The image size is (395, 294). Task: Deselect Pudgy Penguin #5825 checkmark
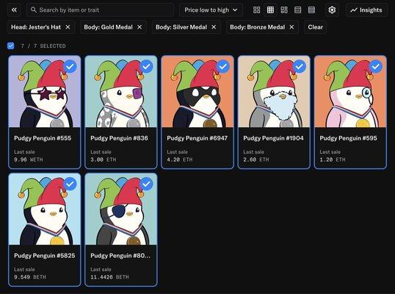click(x=70, y=184)
